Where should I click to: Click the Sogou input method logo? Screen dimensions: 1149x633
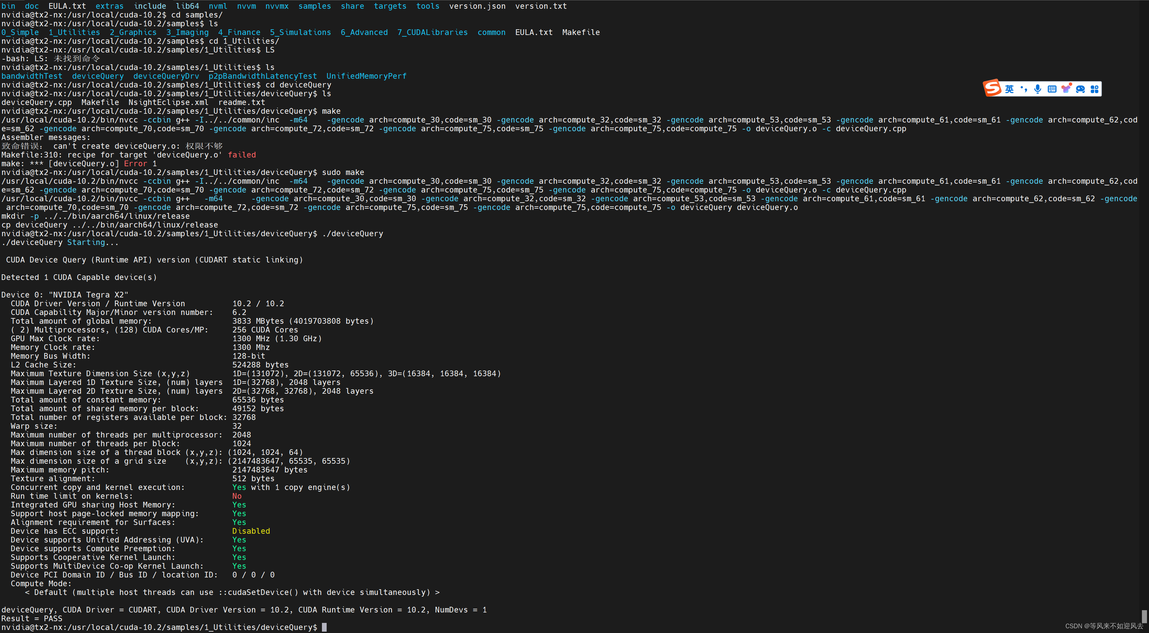click(992, 88)
